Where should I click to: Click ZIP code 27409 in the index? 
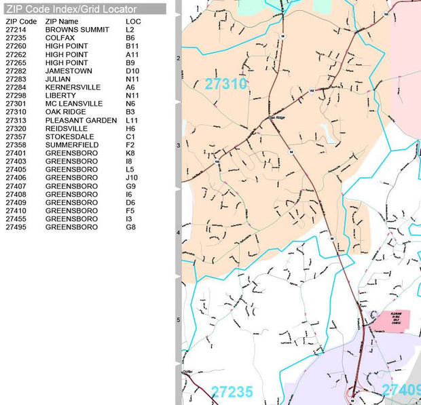[x=16, y=202]
